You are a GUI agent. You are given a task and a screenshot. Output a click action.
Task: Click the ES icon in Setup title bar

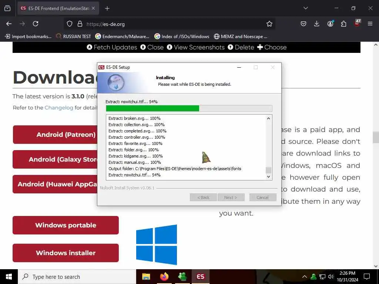(101, 67)
